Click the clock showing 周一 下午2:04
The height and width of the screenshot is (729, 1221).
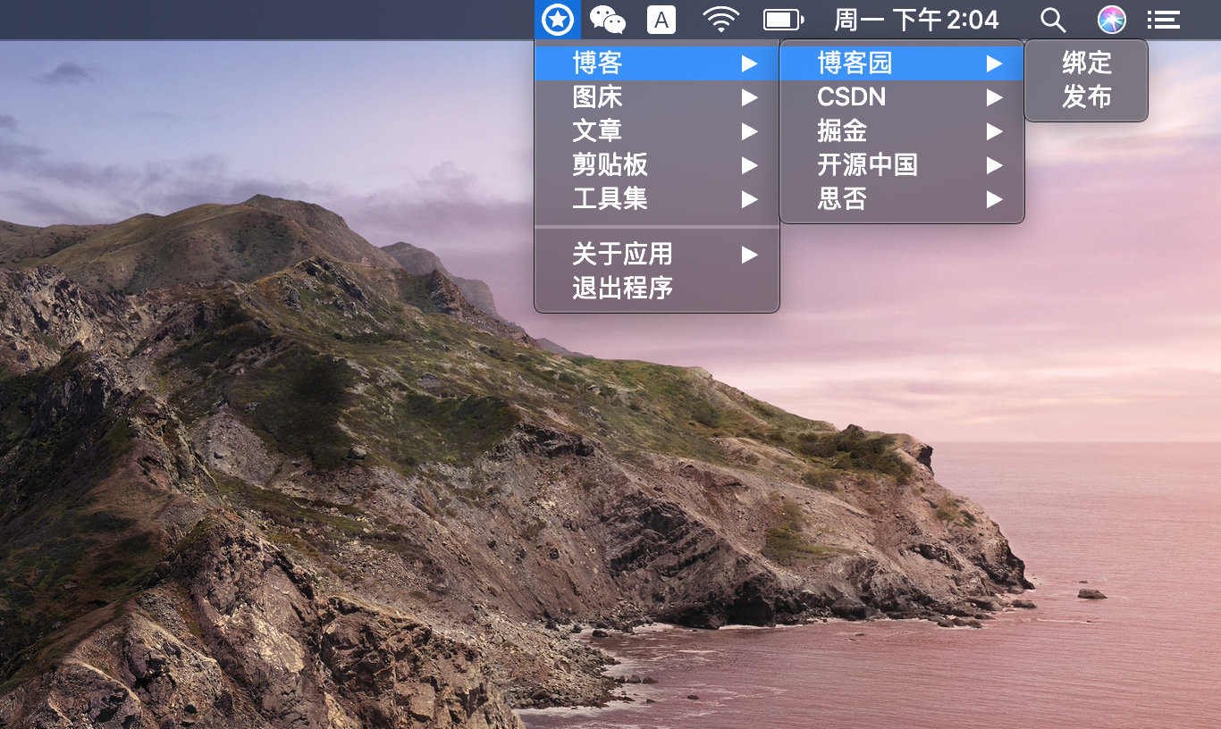click(916, 19)
